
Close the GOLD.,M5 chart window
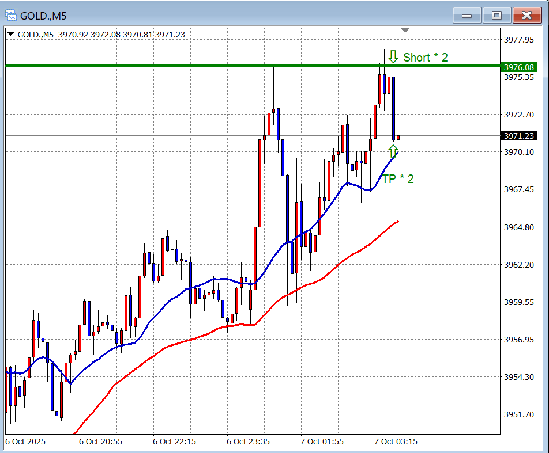pos(526,16)
